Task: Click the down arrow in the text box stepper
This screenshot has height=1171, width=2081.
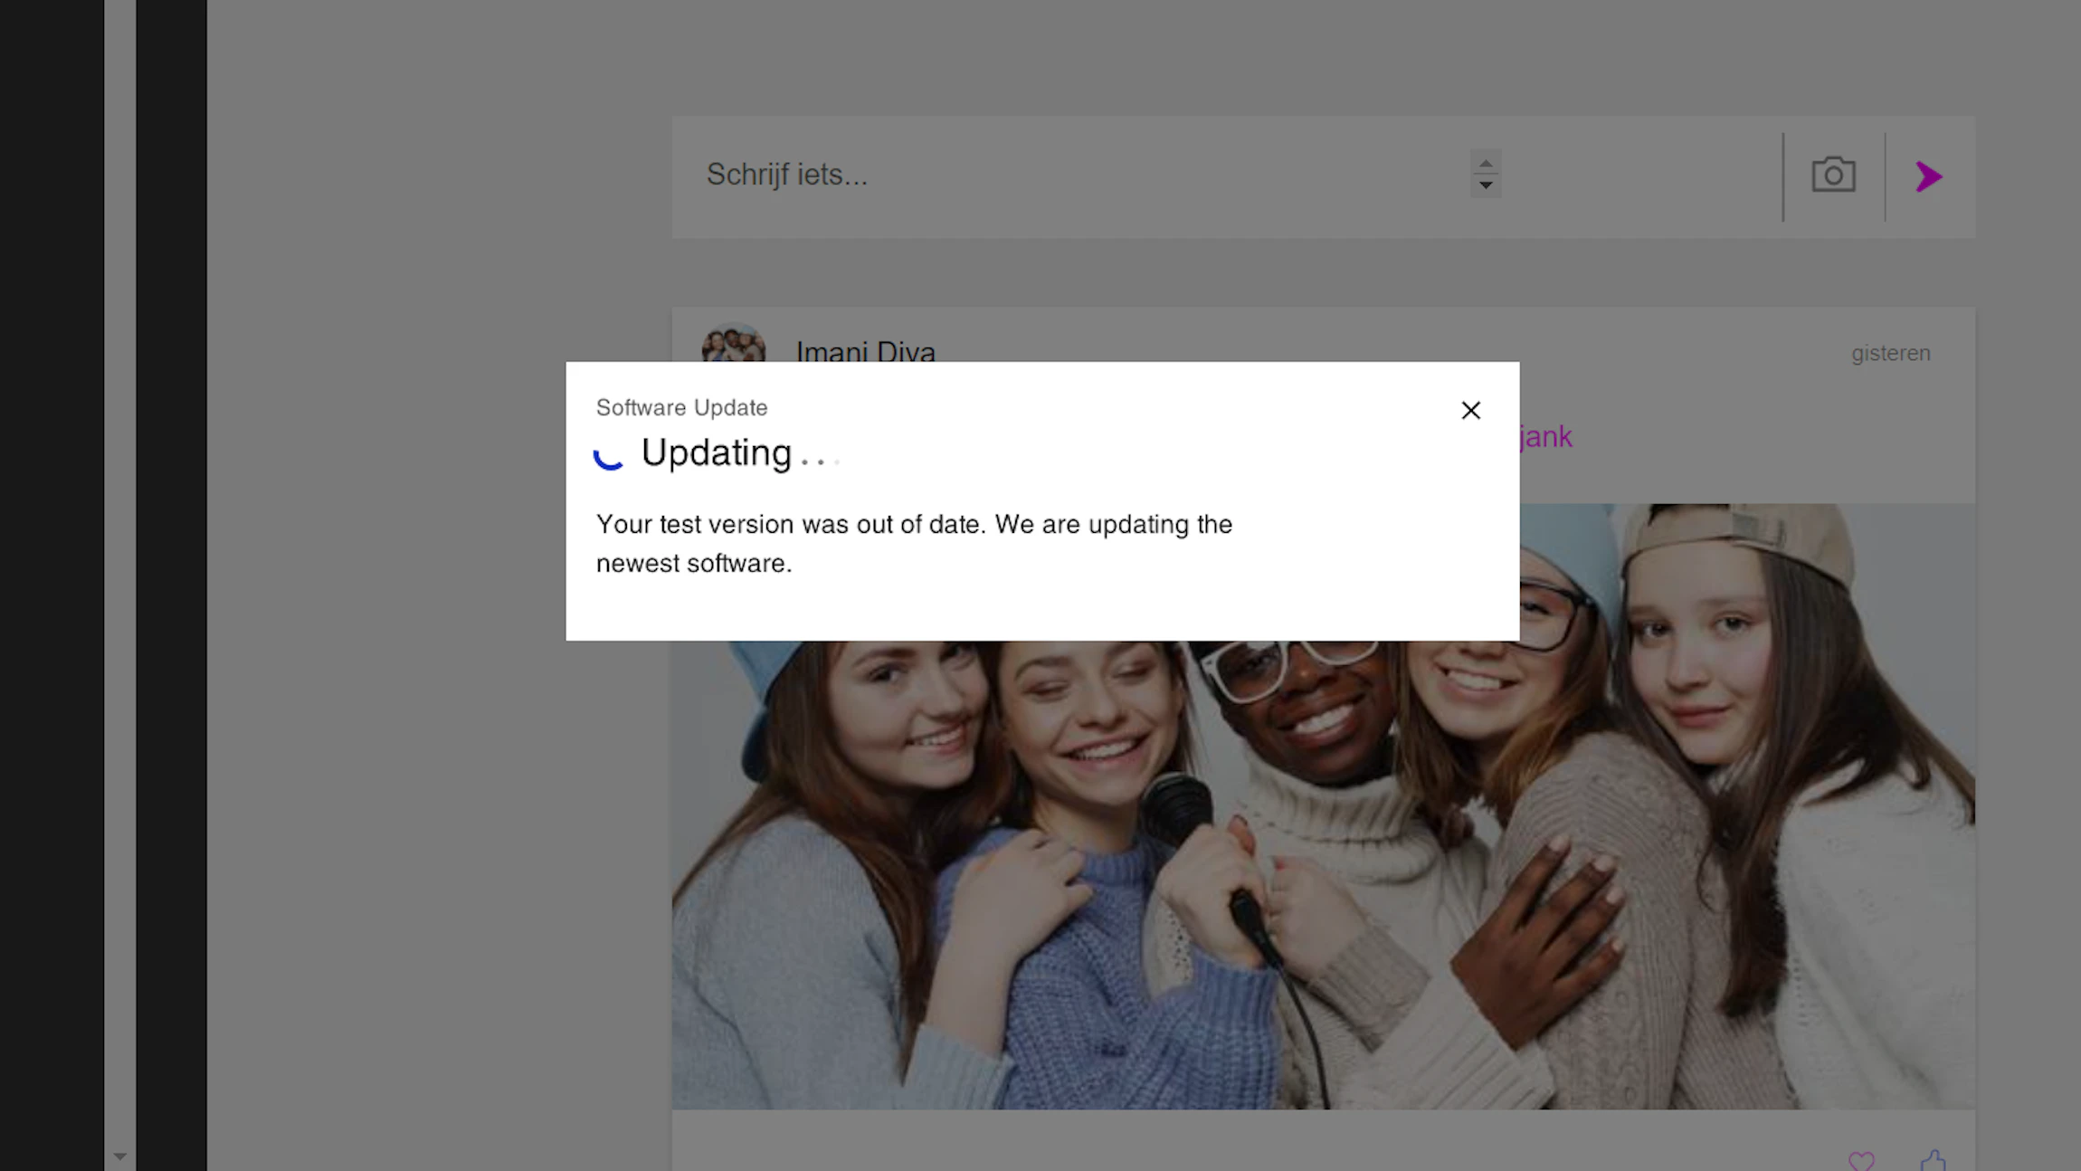Action: click(1486, 185)
